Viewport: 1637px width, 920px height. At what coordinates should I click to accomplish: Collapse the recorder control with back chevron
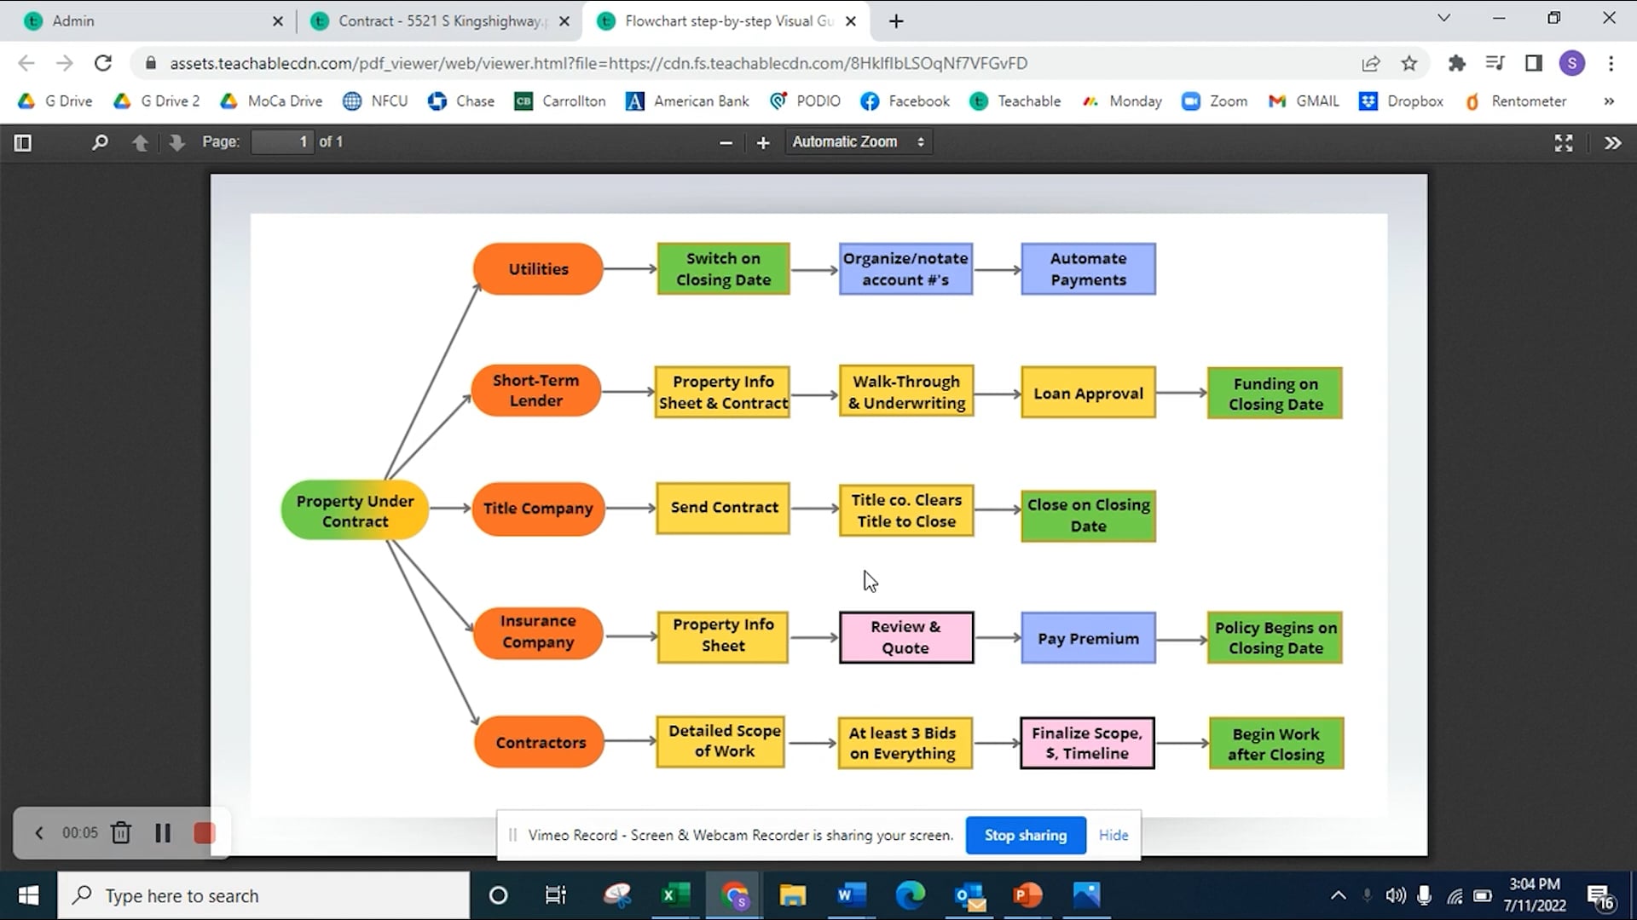pos(38,833)
